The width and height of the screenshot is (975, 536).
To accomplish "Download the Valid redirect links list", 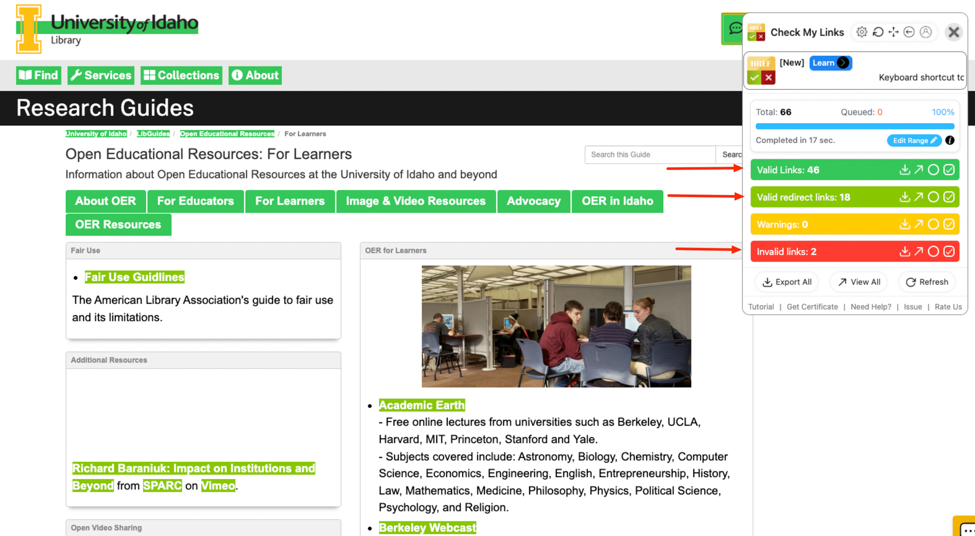I will click(904, 197).
